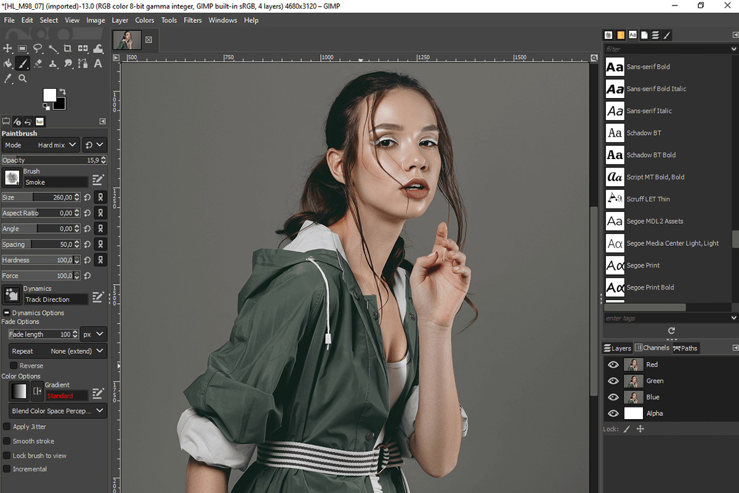The image size is (739, 493).
Task: Pick the Eraser tool
Action: tap(38, 63)
